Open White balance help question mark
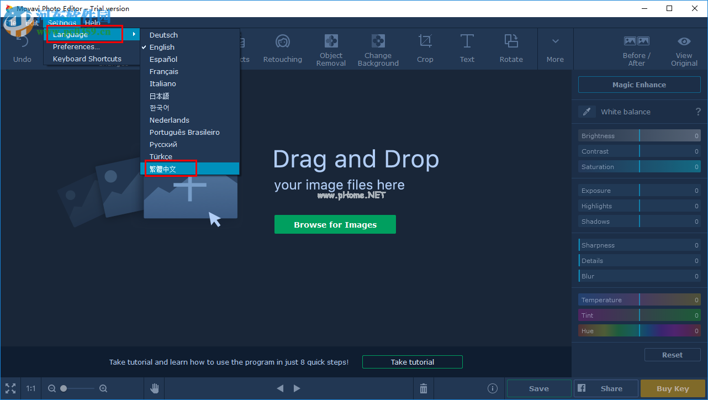Image resolution: width=708 pixels, height=400 pixels. pyautogui.click(x=698, y=112)
